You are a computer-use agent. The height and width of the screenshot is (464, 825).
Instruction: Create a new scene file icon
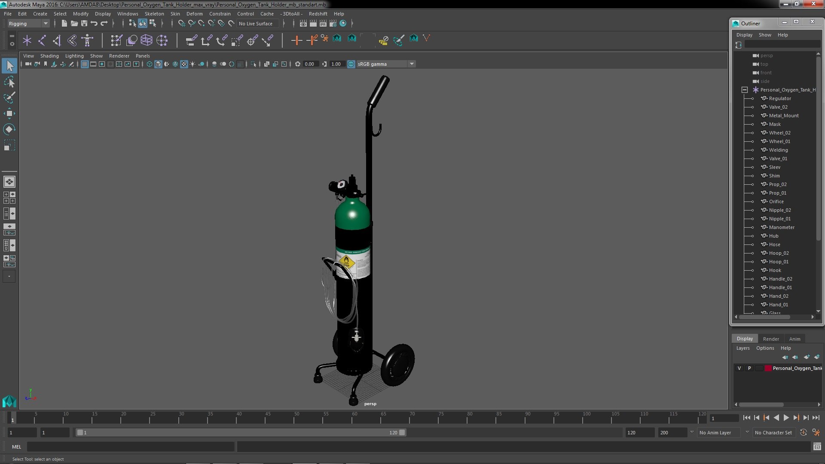coord(64,24)
